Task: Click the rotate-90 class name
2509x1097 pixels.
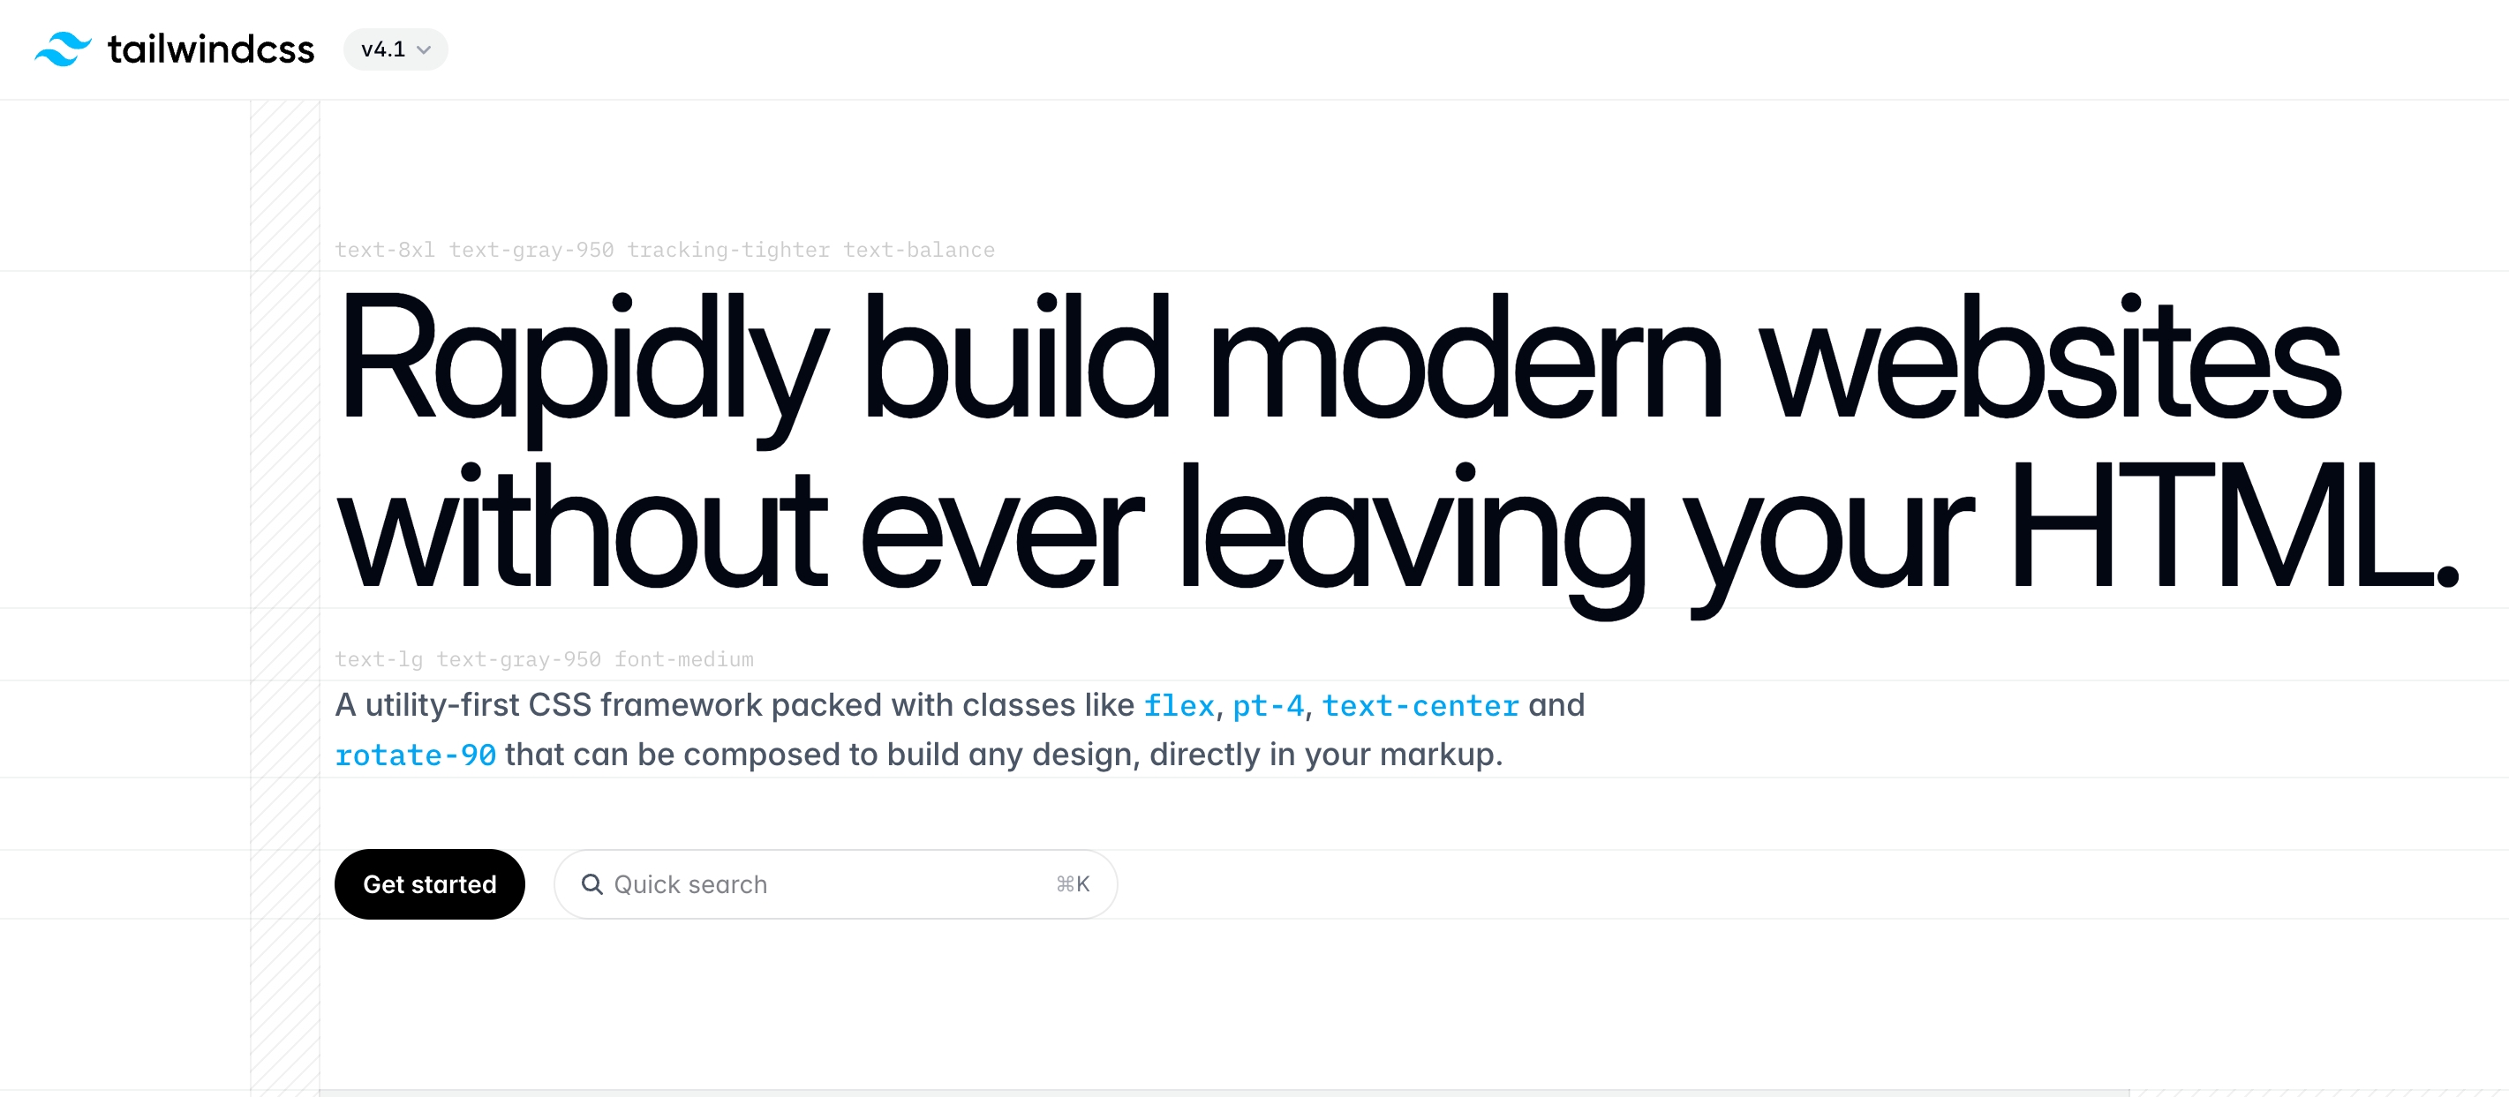Action: (x=415, y=755)
